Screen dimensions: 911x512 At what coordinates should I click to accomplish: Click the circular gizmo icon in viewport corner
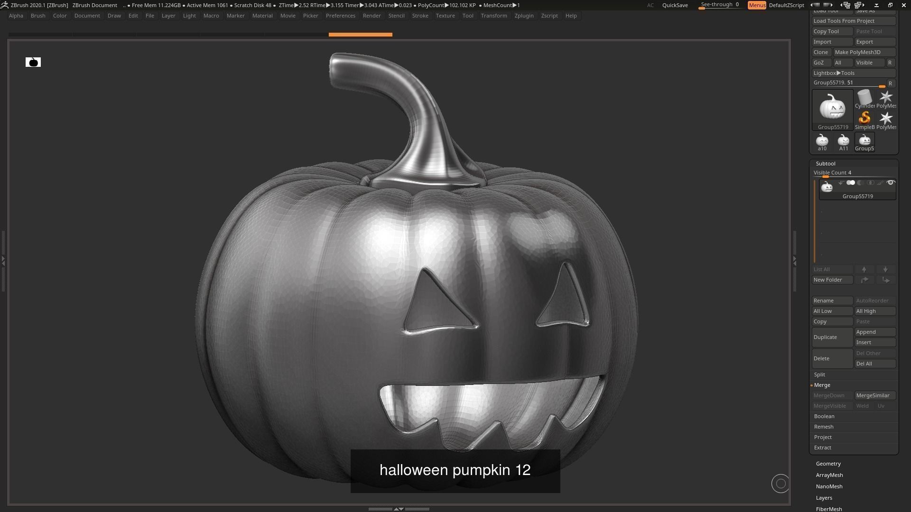(x=781, y=484)
